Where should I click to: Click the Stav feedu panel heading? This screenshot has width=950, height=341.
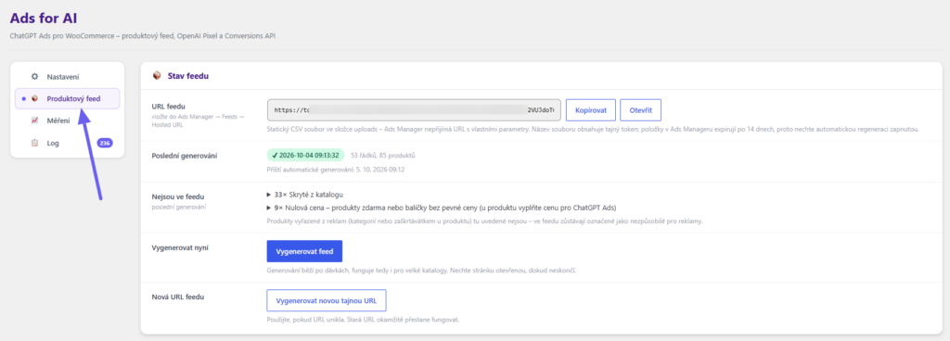[x=188, y=76]
